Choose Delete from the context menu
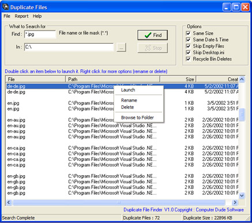The height and width of the screenshot is (223, 252). (139, 107)
